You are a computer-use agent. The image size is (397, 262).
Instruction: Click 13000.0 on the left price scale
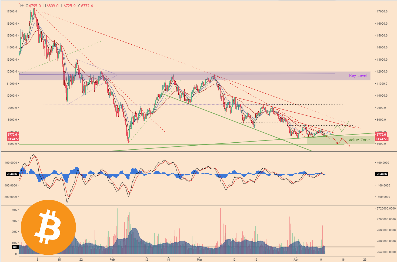pos(12,60)
